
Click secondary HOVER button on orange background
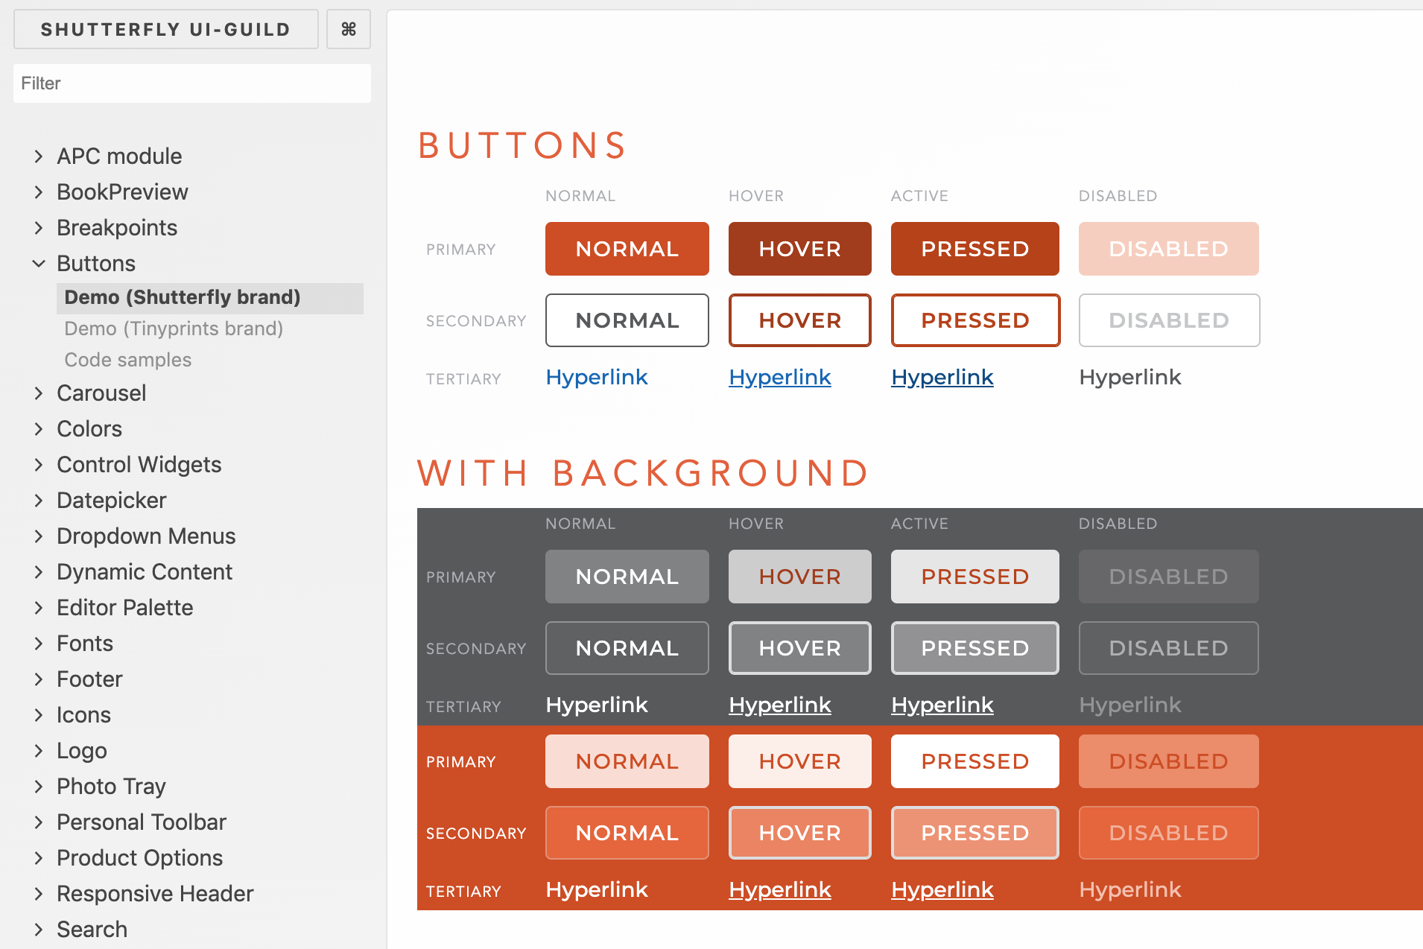click(x=800, y=833)
